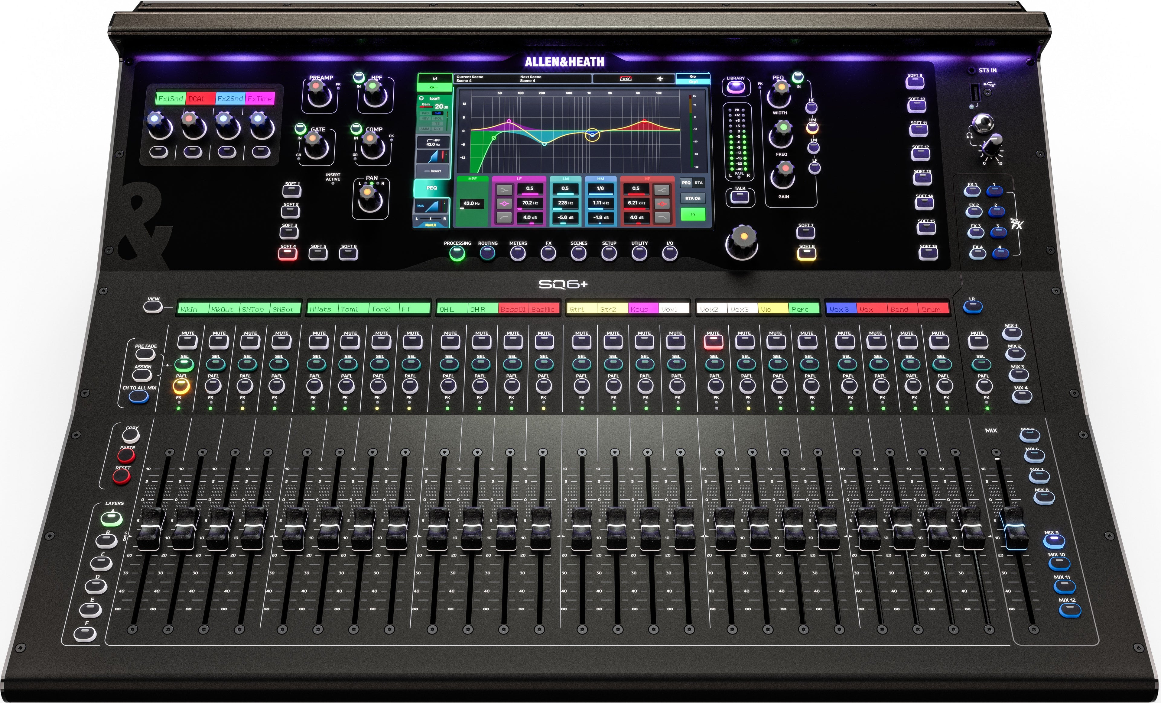Turn on RTA with RTA On button
The image size is (1161, 703).
pos(693,198)
